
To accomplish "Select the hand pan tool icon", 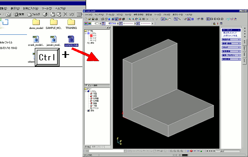I will [170, 19].
